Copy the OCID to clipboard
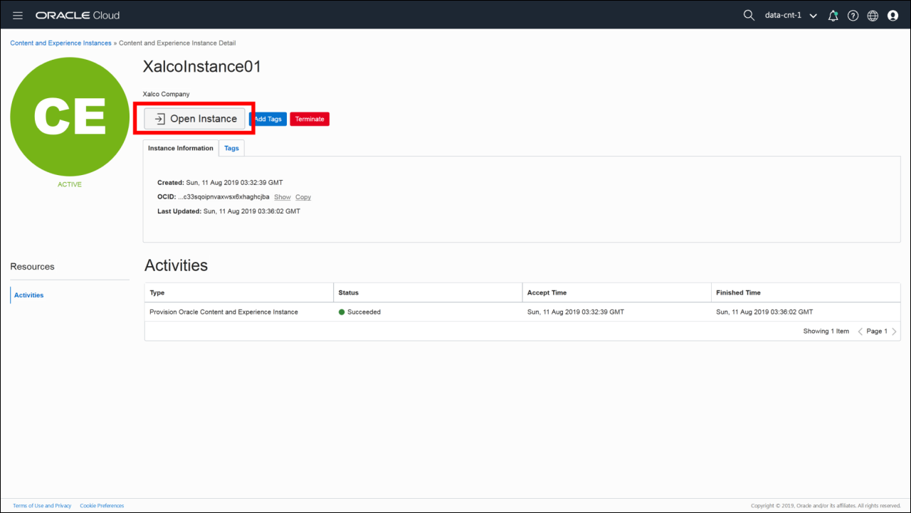Viewport: 911px width, 513px height. tap(303, 197)
